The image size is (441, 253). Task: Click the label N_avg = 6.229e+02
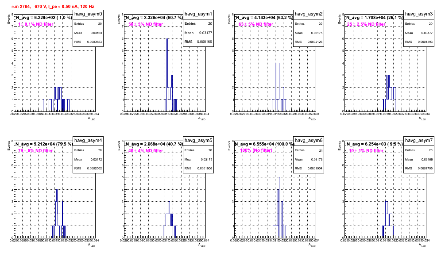click(43, 17)
